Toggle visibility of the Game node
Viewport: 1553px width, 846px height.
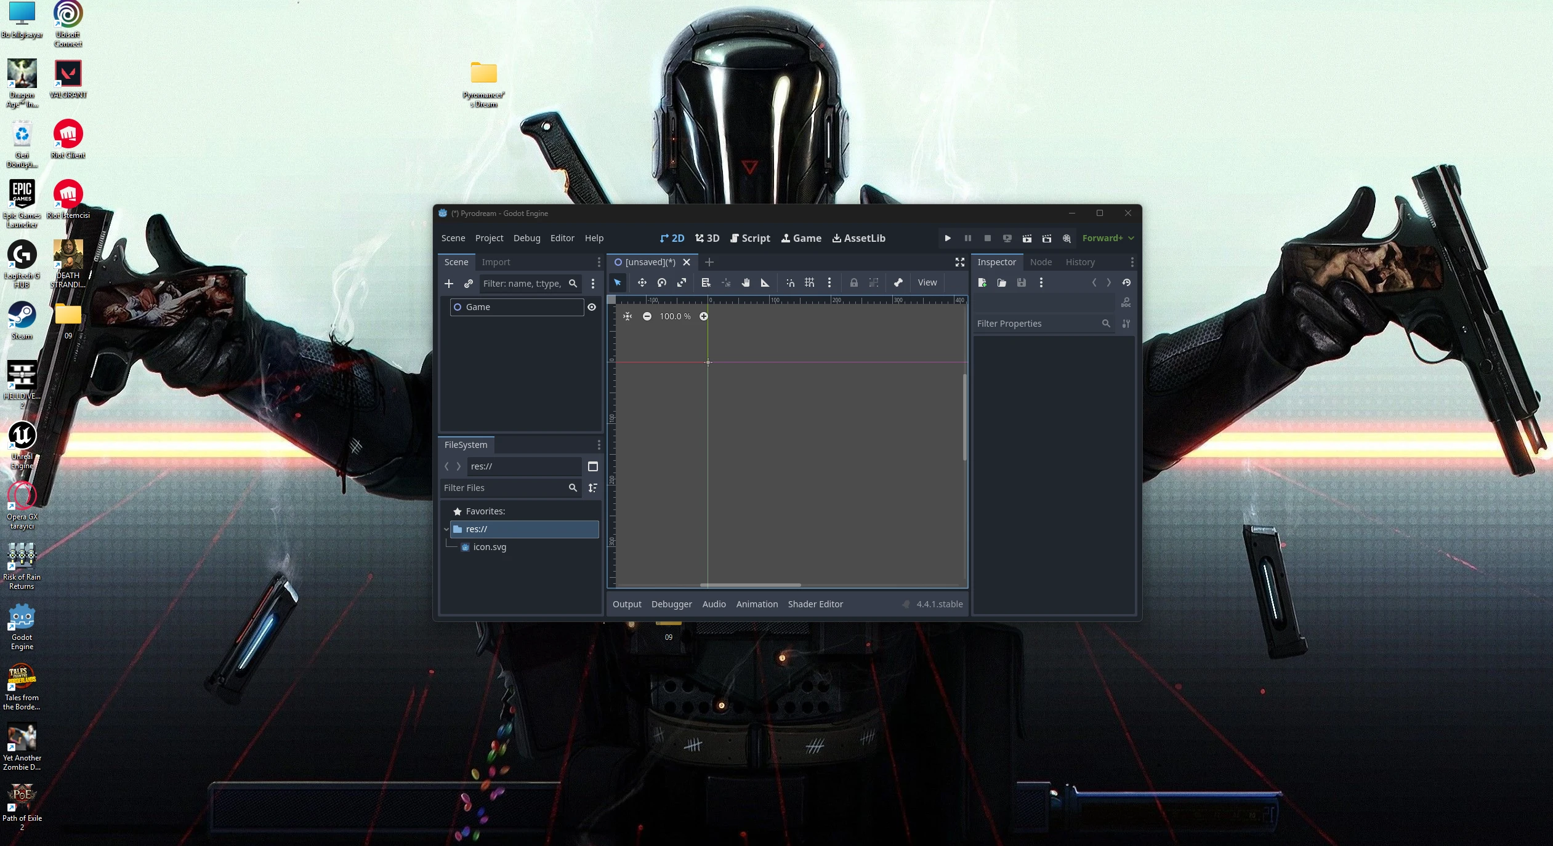(592, 307)
